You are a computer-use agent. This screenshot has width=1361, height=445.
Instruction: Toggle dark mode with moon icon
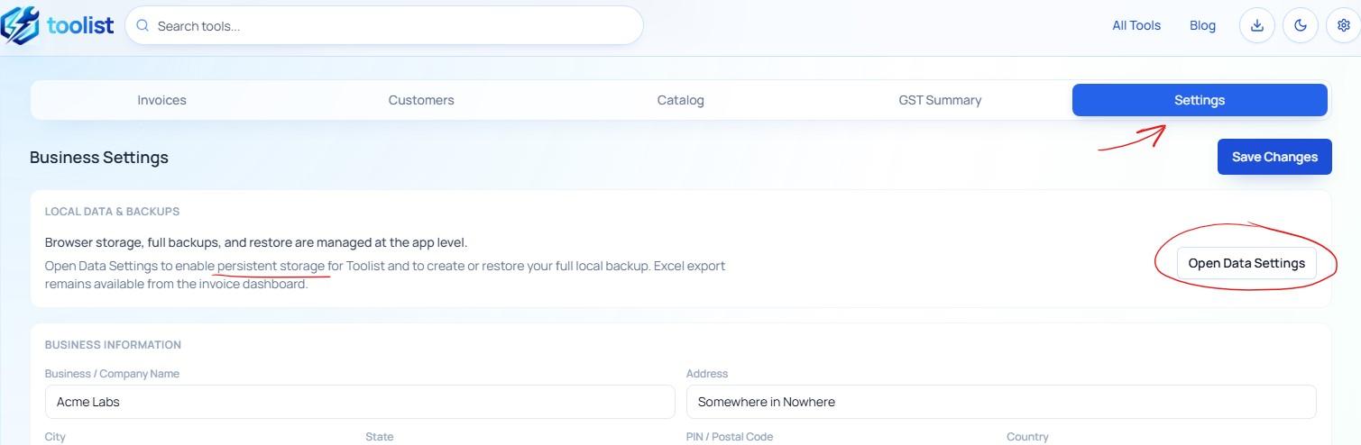[x=1300, y=26]
